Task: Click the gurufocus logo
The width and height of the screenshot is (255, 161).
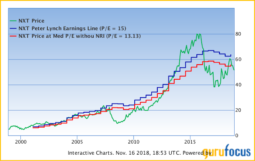Action: [x=227, y=151]
